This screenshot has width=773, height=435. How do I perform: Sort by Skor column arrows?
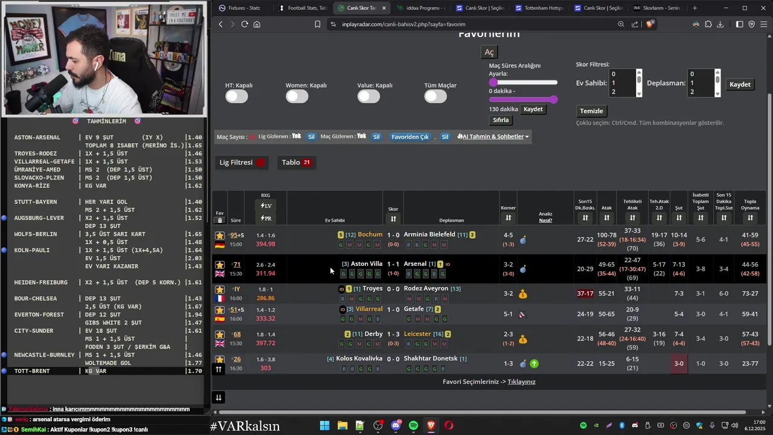pos(393,219)
